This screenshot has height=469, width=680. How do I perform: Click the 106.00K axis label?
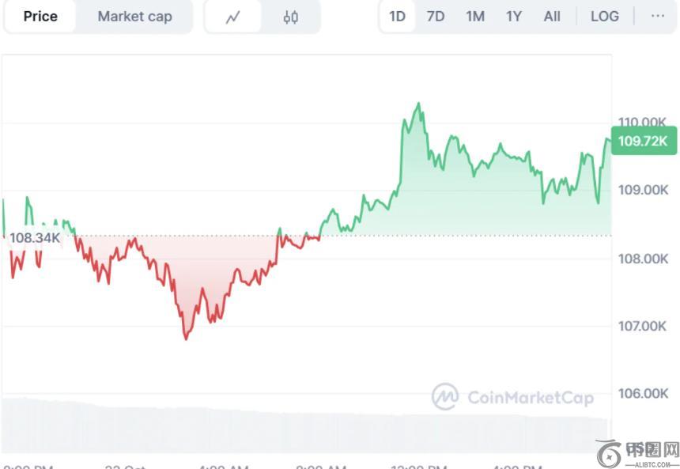(643, 393)
